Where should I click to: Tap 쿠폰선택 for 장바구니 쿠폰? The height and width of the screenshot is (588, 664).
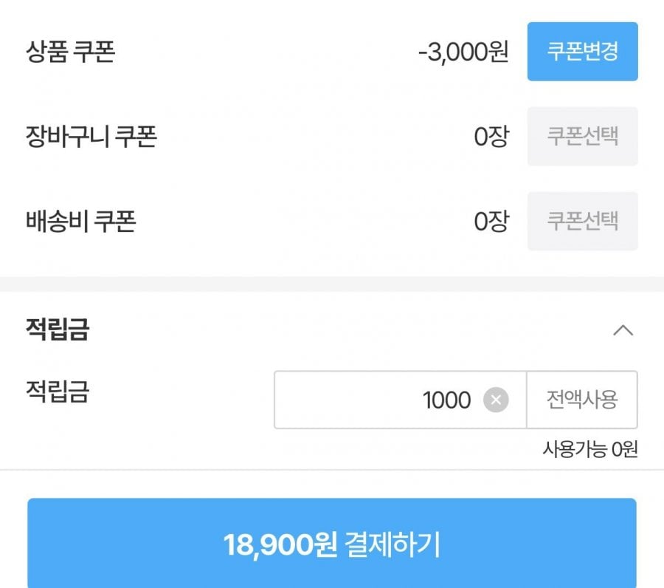pos(582,137)
